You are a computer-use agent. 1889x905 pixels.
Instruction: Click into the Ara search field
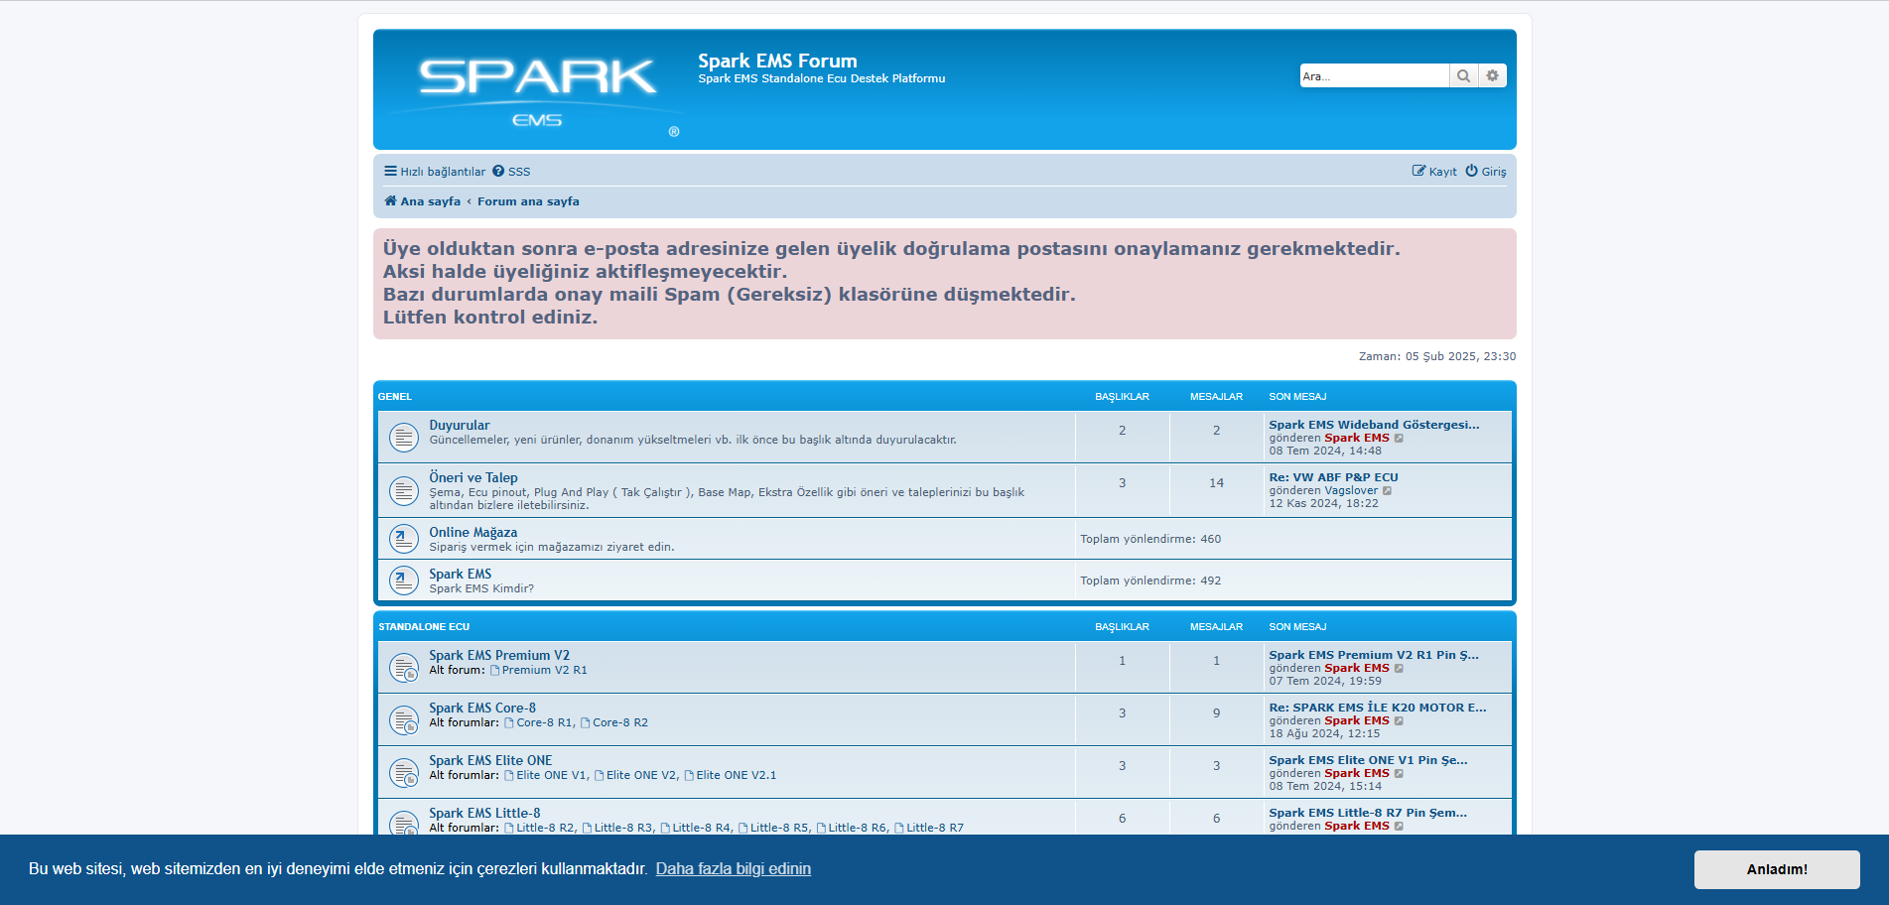pyautogui.click(x=1373, y=76)
